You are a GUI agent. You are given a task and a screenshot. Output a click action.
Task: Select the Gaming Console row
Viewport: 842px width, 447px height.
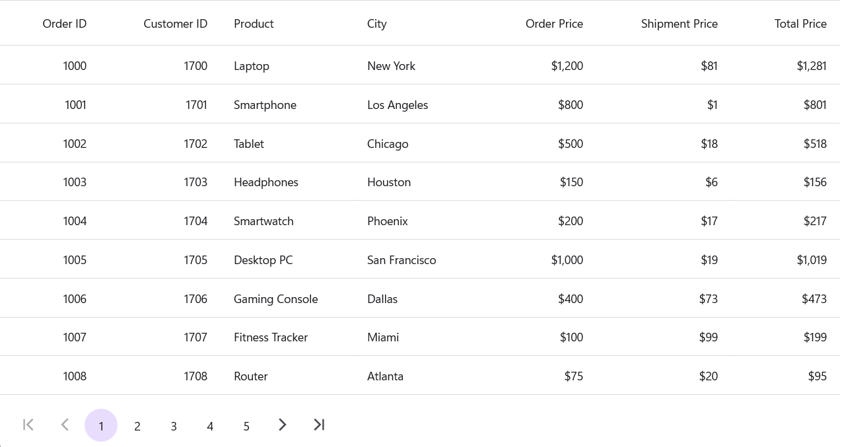tap(275, 299)
